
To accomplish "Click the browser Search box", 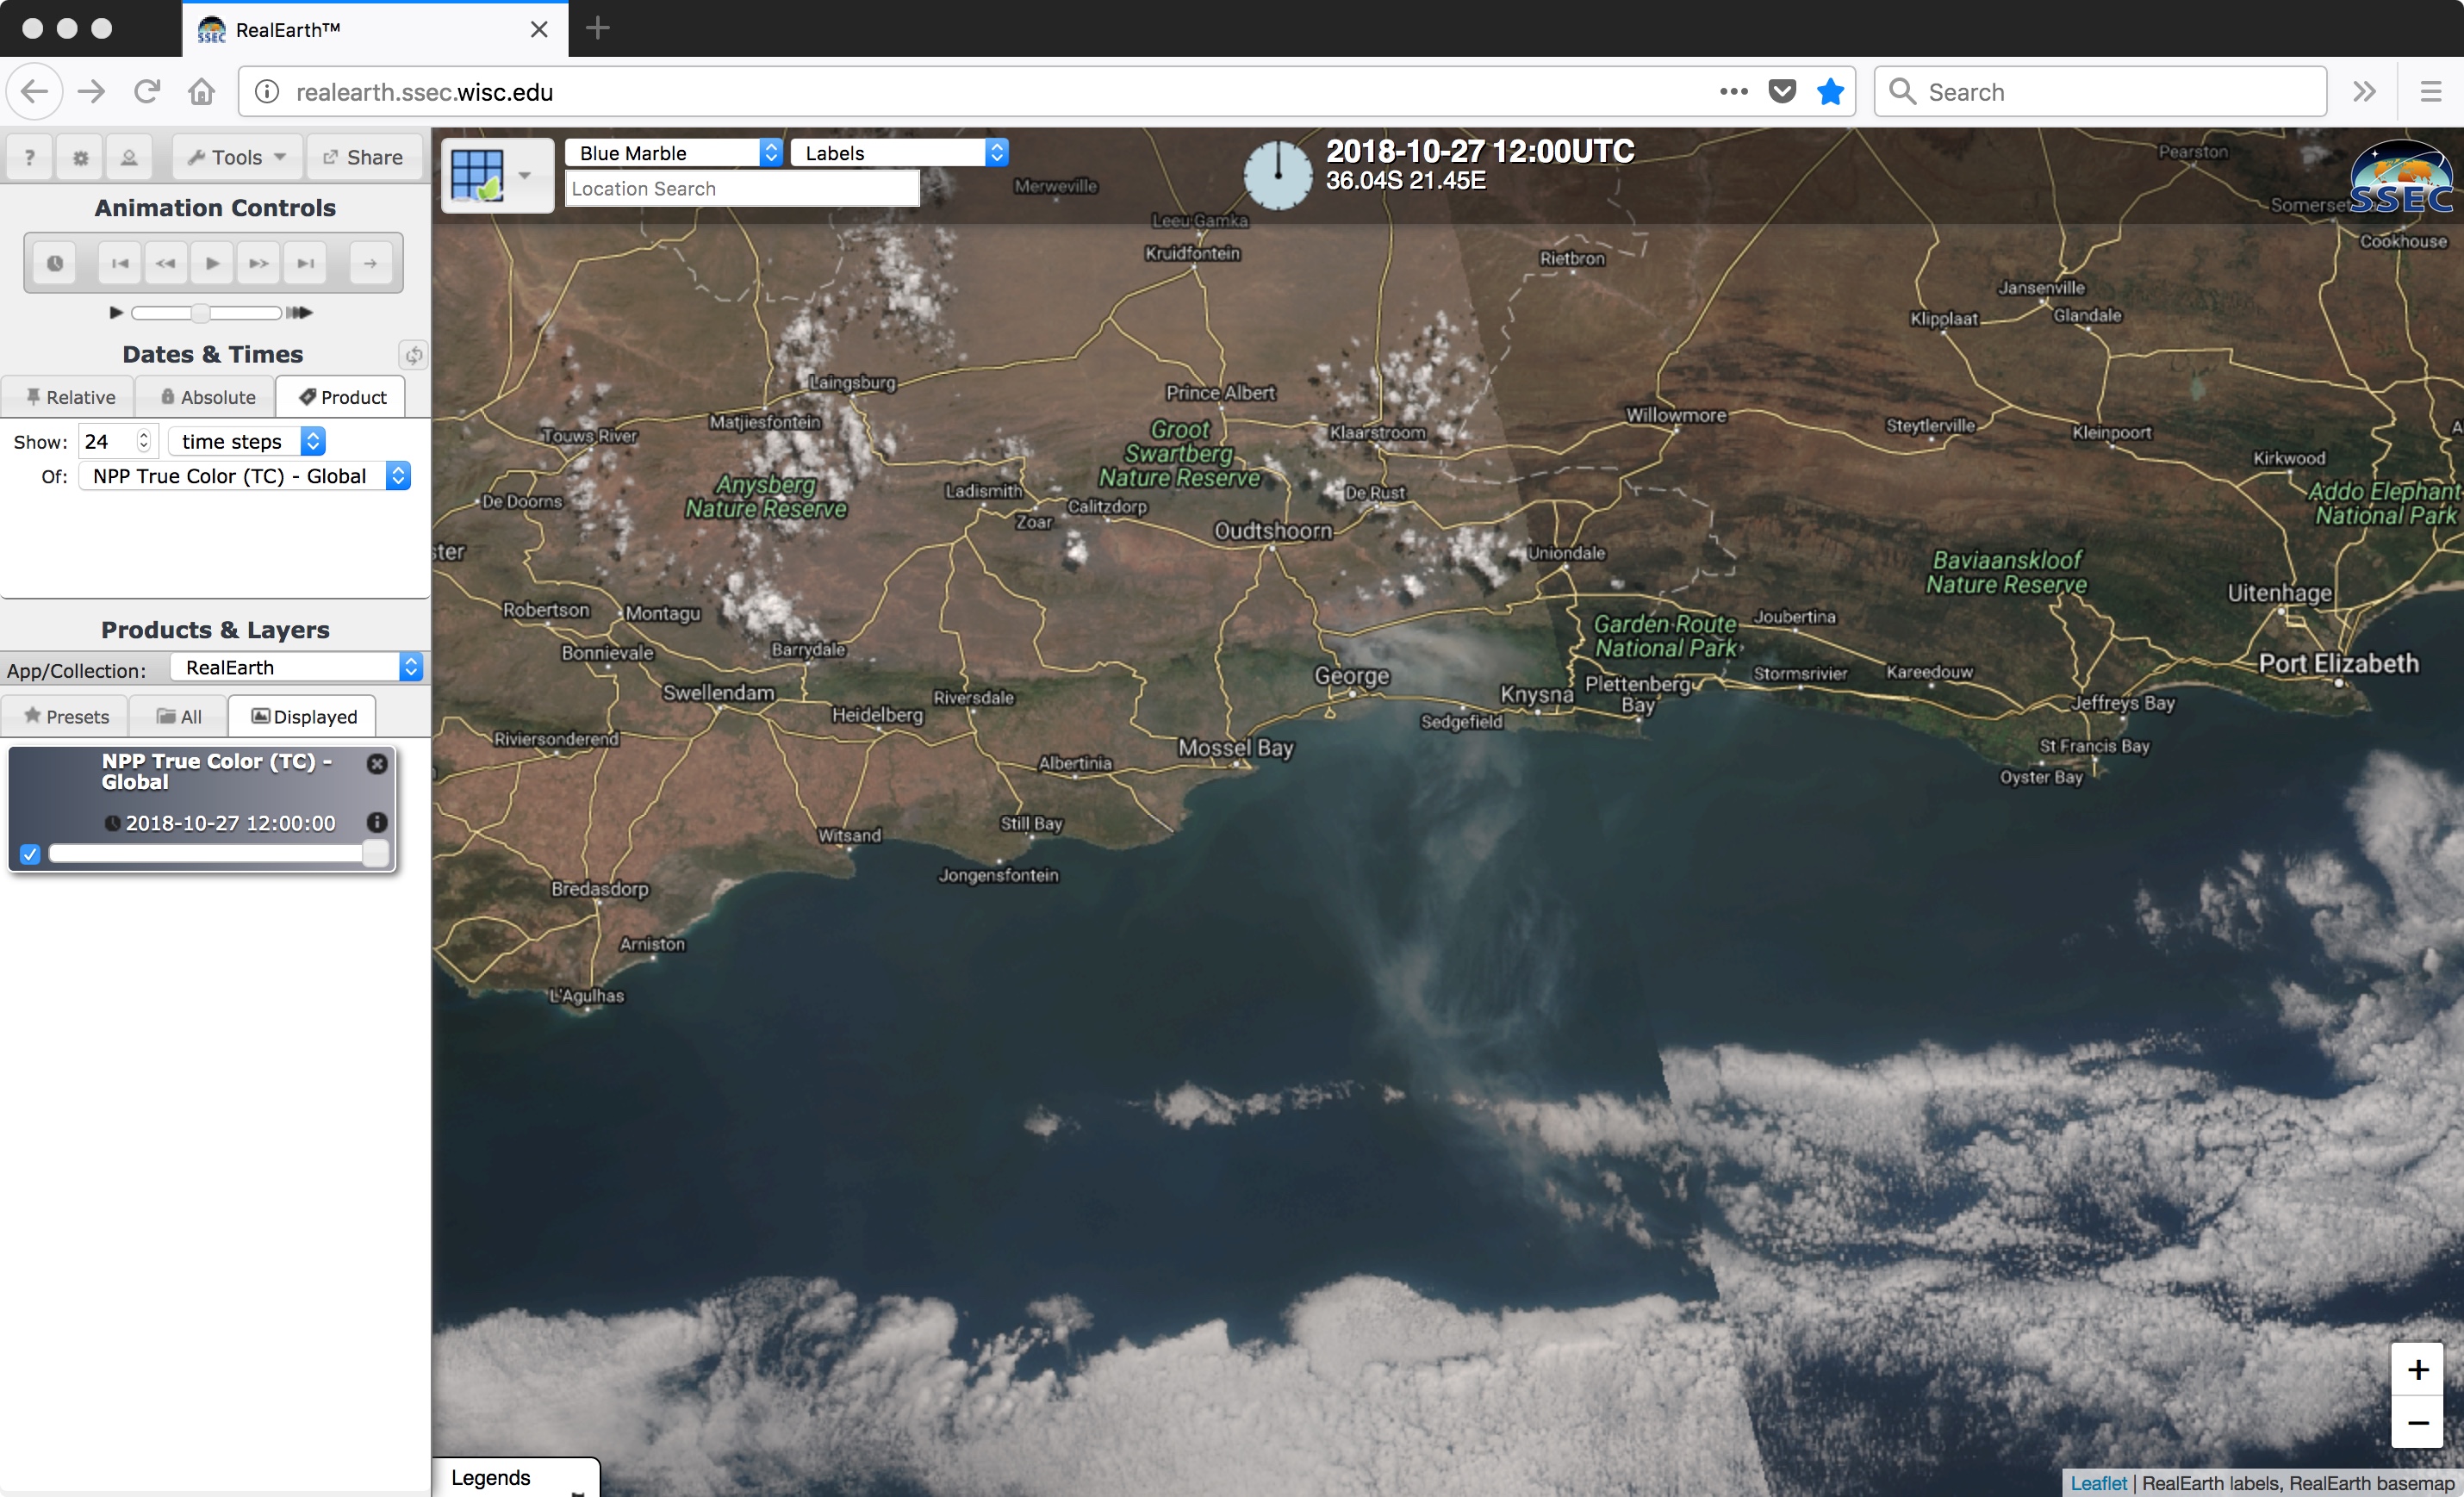I will point(2100,92).
